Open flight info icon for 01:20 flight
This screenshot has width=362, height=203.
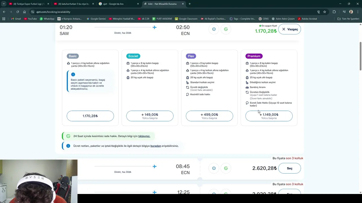(214, 29)
